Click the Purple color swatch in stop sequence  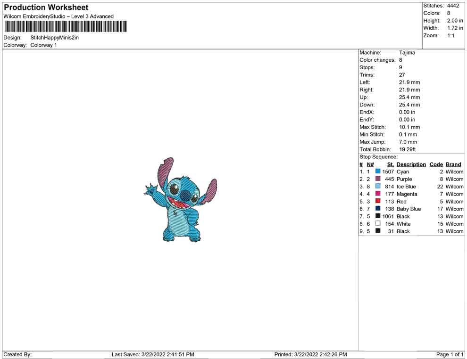pyautogui.click(x=378, y=179)
